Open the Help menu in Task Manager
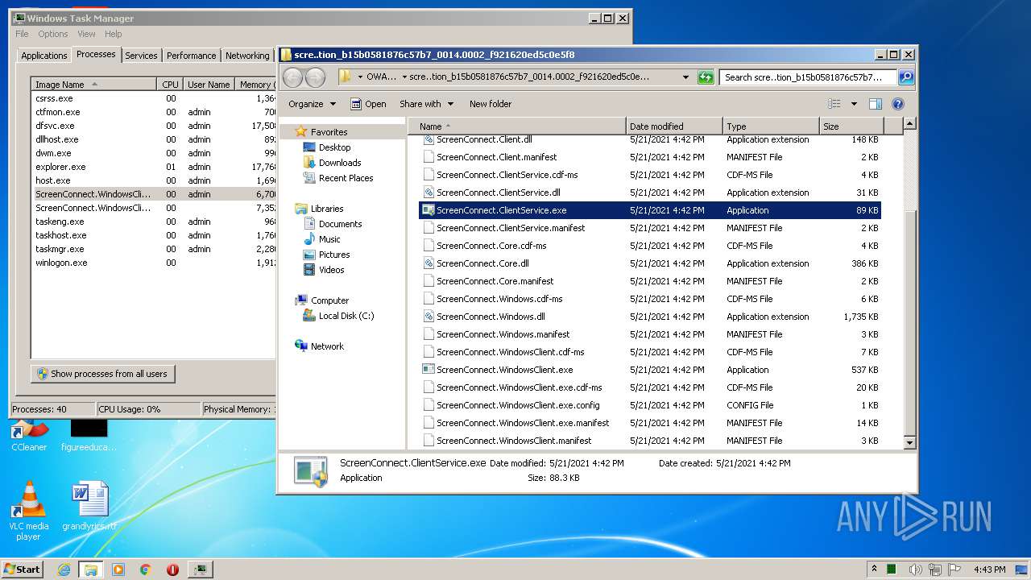Viewport: 1031px width, 580px height. tap(113, 34)
